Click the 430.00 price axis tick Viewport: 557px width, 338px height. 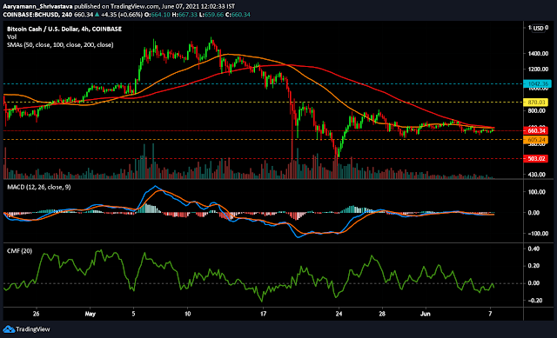(x=537, y=175)
